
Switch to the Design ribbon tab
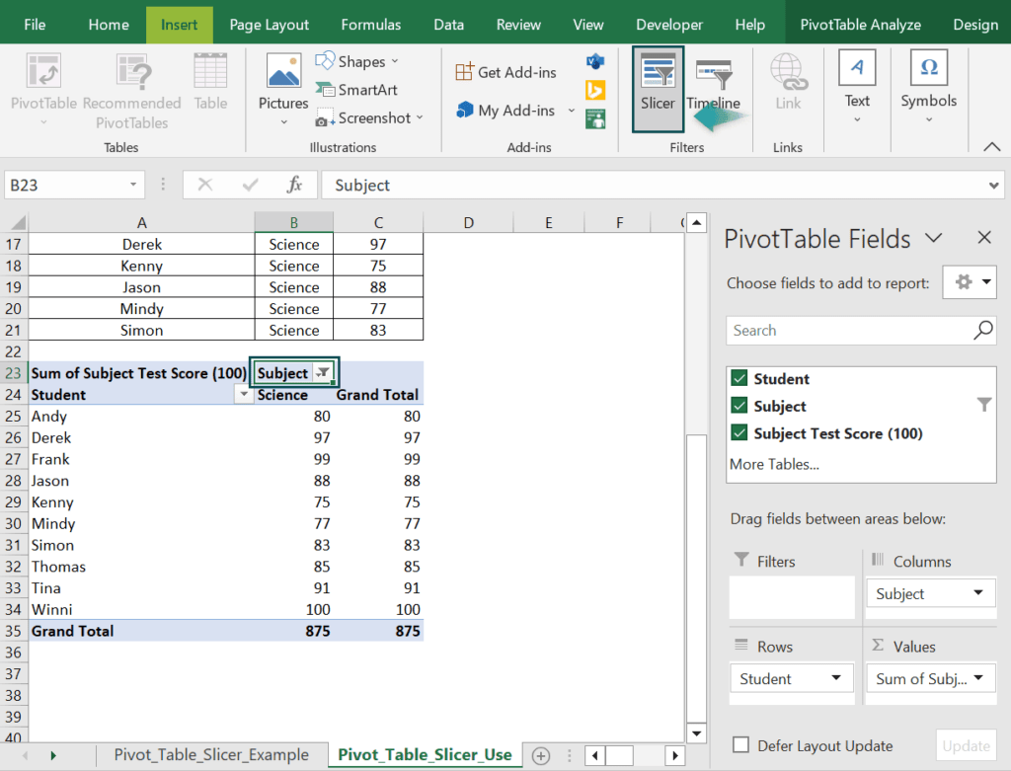tap(974, 24)
